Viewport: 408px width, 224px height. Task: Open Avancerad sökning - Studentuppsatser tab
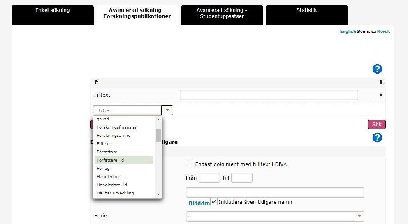[222, 13]
